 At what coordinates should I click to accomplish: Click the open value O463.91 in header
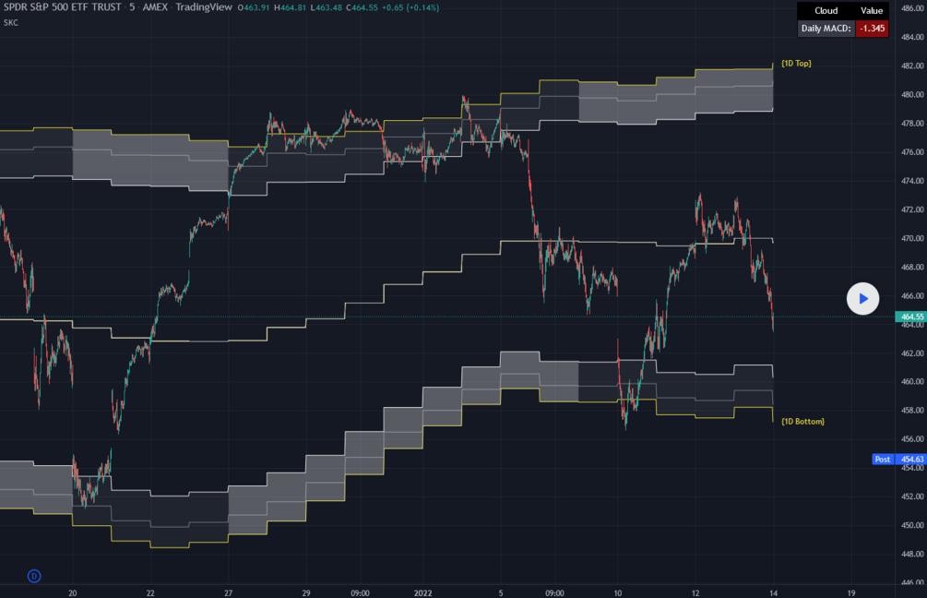pos(254,7)
